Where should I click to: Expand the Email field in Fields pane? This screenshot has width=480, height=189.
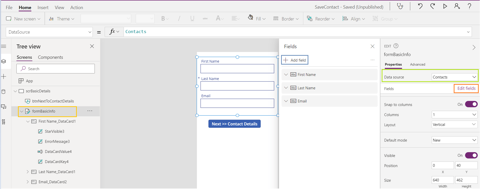[x=286, y=101]
